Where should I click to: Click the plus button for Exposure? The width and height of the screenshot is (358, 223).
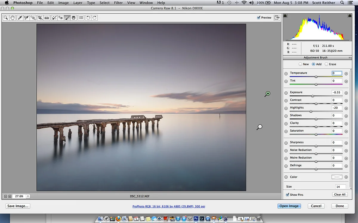(346, 93)
